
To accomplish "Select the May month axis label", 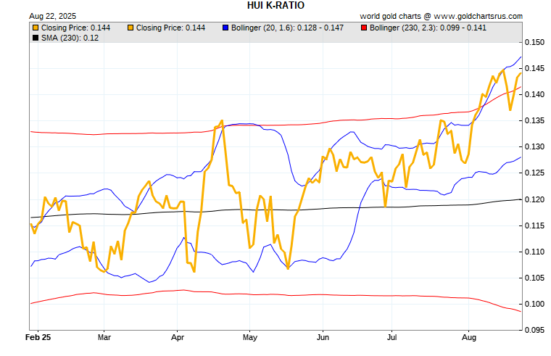I will (249, 338).
